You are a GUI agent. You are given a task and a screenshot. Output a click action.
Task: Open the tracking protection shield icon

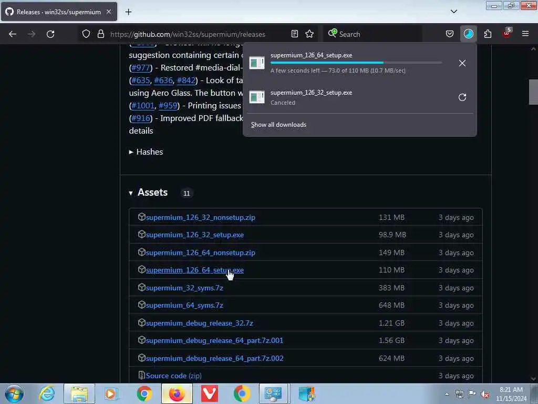pos(86,34)
